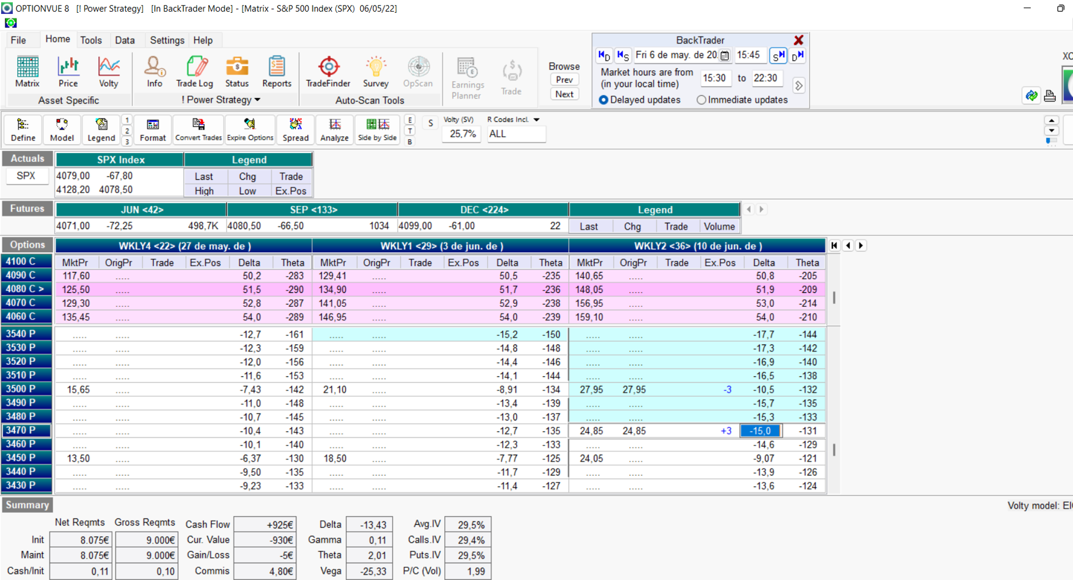Click the Browse Prev button
Viewport: 1073px width, 580px height.
(564, 80)
